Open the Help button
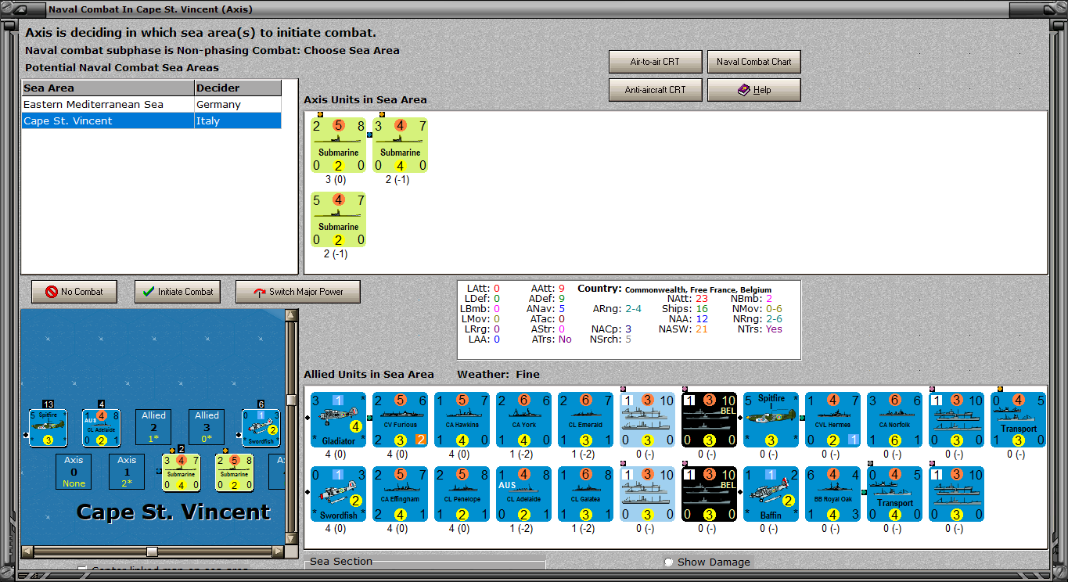The width and height of the screenshot is (1068, 582). (753, 90)
